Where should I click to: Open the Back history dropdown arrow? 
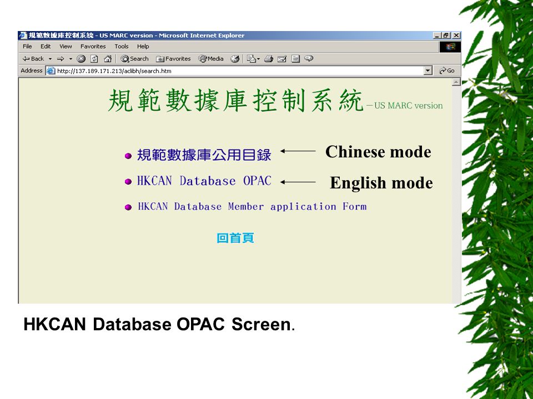(x=51, y=59)
